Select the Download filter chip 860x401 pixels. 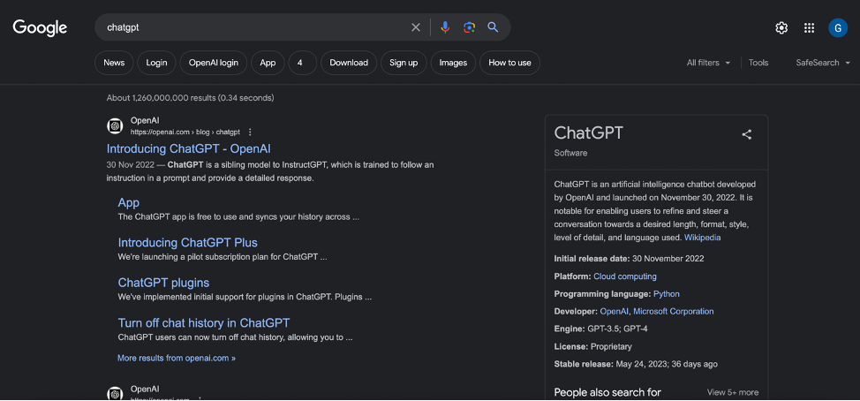tap(349, 63)
